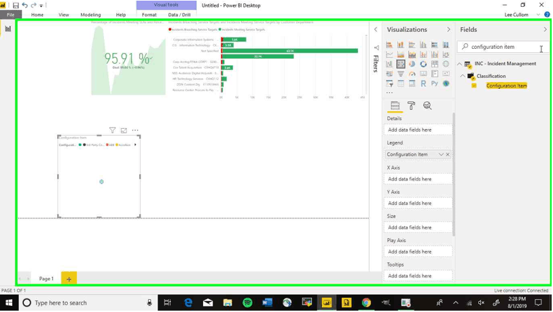Screen dimensions: 553x312
Task: Import more visuals via ellipsis
Action: [389, 93]
